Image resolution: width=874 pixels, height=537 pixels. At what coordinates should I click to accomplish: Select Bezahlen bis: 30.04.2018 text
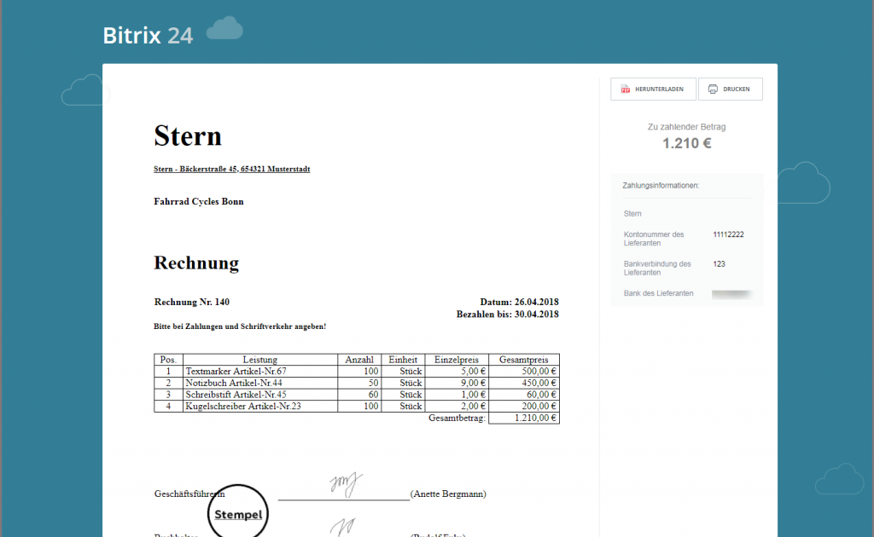pyautogui.click(x=508, y=315)
